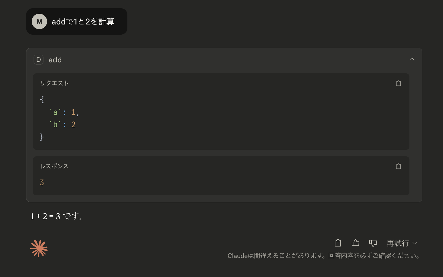The image size is (443, 277).
Task: Copy the レスポンス result block
Action: coord(398,166)
